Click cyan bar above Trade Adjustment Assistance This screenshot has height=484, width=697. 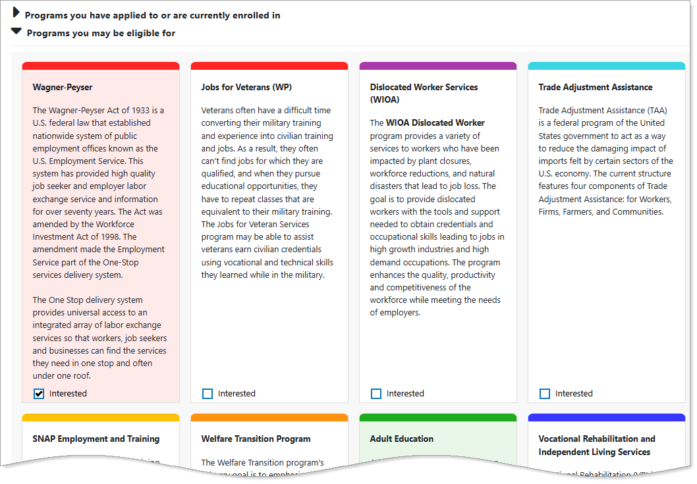[607, 66]
